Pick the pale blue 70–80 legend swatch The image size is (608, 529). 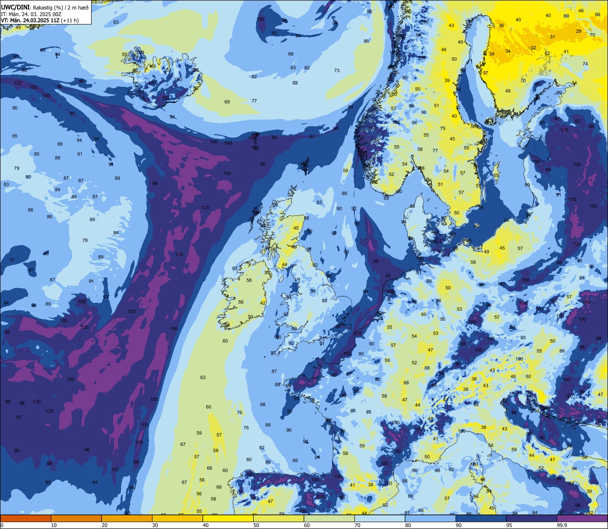pos(380,518)
